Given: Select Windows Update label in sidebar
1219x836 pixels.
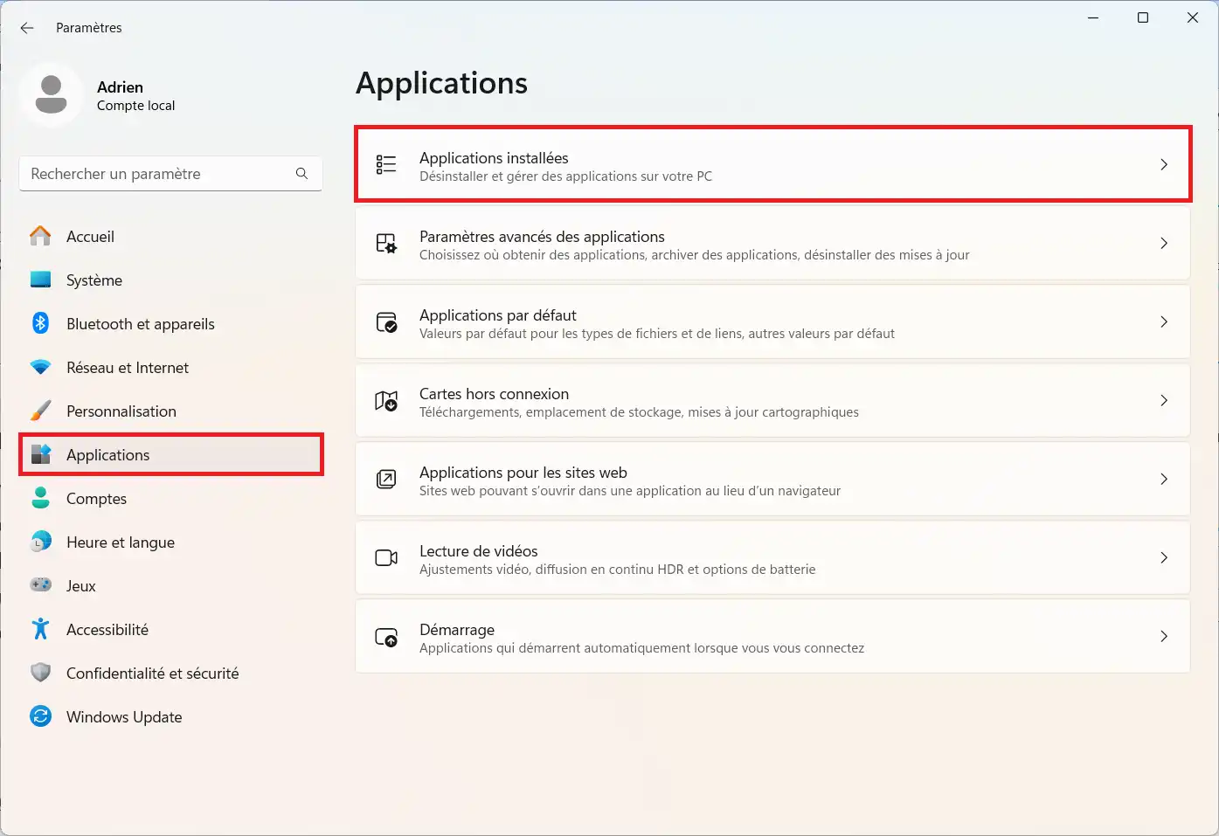Looking at the screenshot, I should pyautogui.click(x=124, y=717).
